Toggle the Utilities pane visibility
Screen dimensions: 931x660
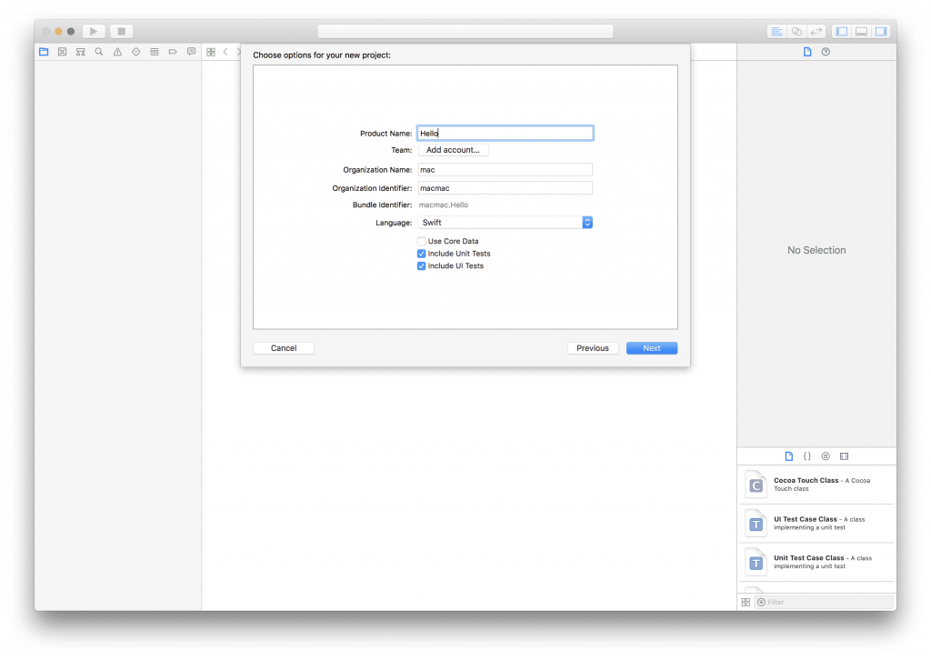pyautogui.click(x=881, y=32)
